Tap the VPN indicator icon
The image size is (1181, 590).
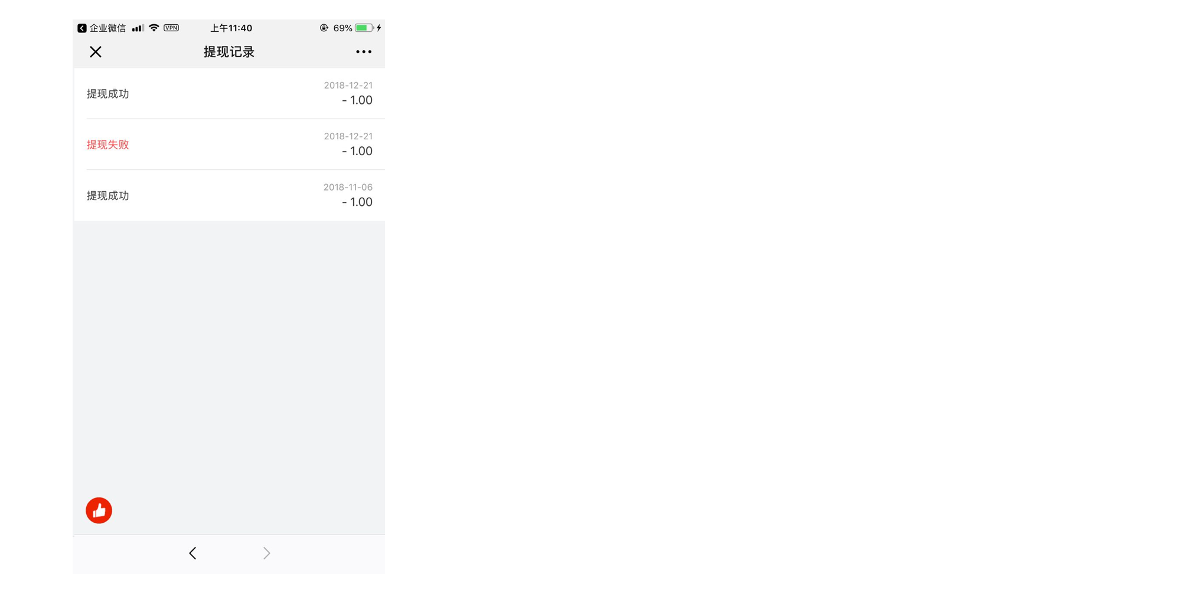pos(171,28)
